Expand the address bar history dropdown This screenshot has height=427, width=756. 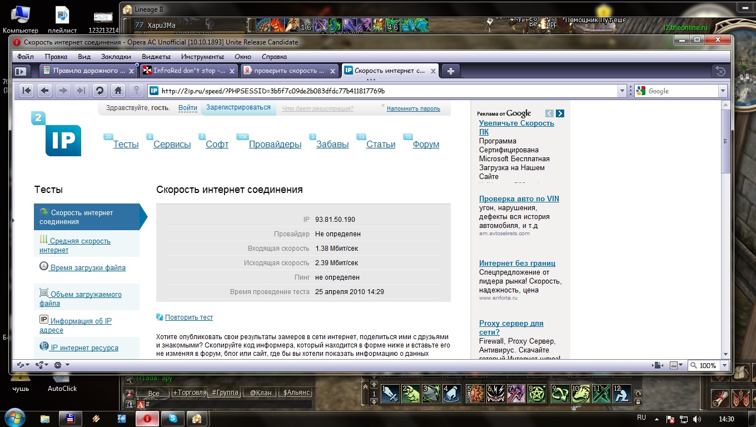point(621,91)
